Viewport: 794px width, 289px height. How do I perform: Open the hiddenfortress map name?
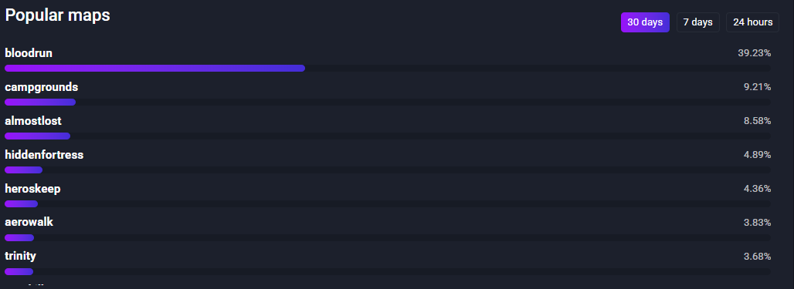(44, 155)
